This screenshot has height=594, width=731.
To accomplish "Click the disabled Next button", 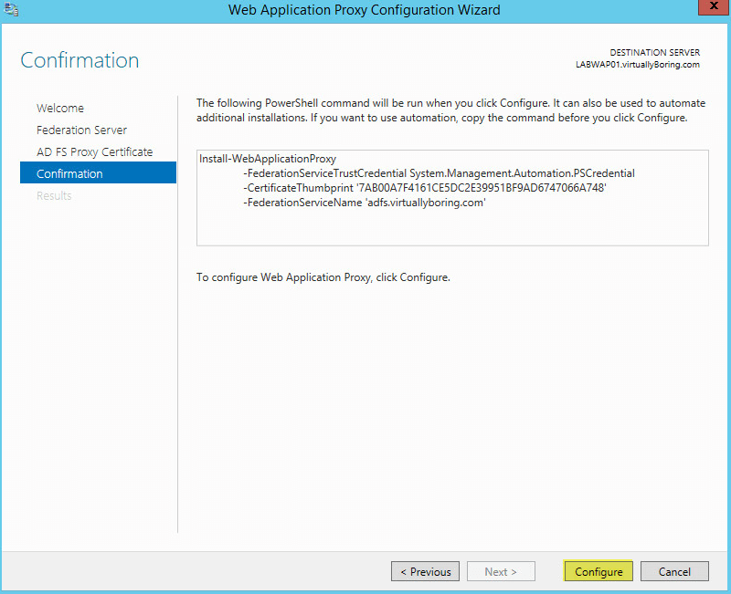I will [x=501, y=571].
